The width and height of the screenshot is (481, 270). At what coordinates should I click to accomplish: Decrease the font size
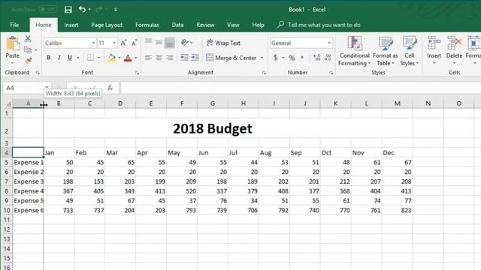tap(134, 43)
